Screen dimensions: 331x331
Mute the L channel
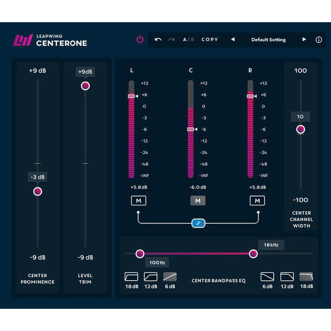point(139,201)
